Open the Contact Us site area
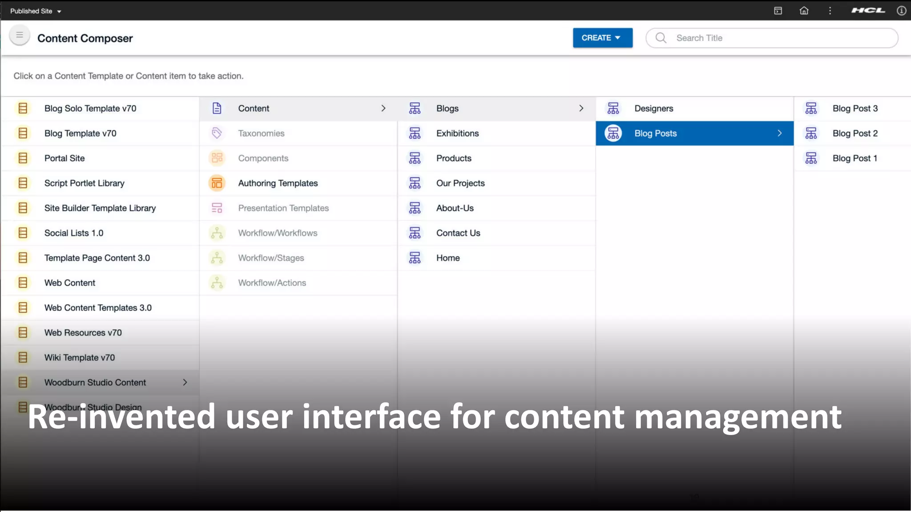Image resolution: width=911 pixels, height=512 pixels. pyautogui.click(x=496, y=233)
